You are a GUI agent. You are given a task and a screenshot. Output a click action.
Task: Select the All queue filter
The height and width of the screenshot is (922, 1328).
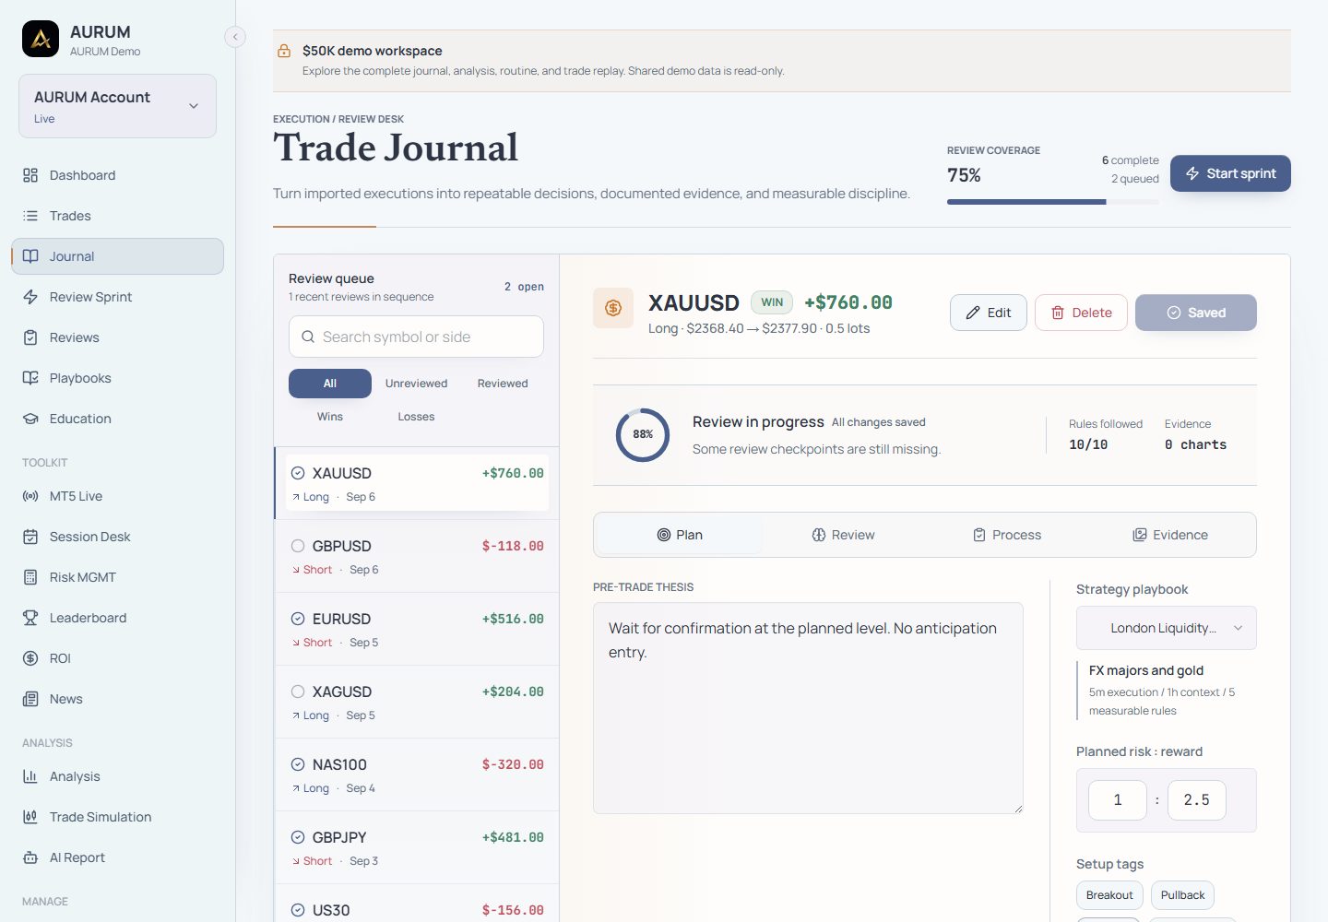pos(330,384)
